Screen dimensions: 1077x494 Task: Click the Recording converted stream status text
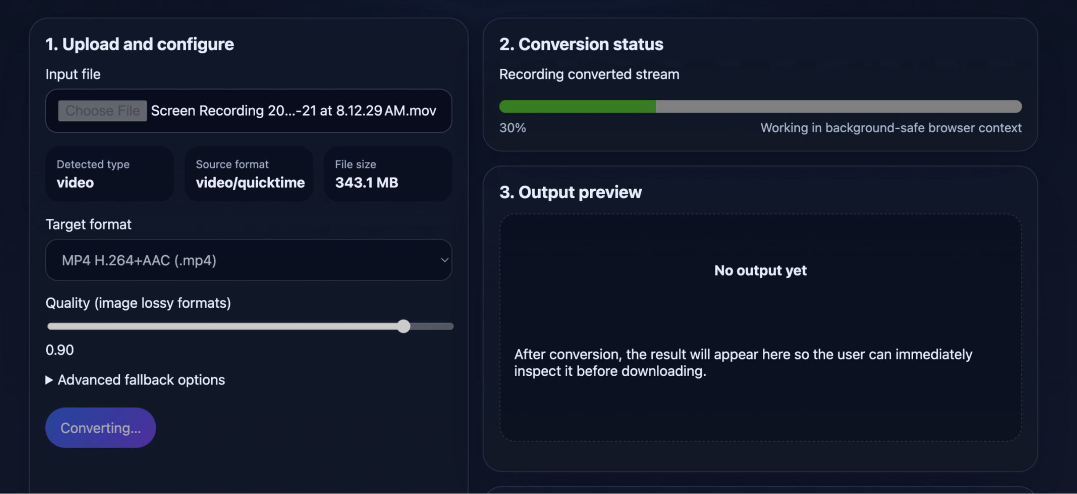pyautogui.click(x=588, y=74)
